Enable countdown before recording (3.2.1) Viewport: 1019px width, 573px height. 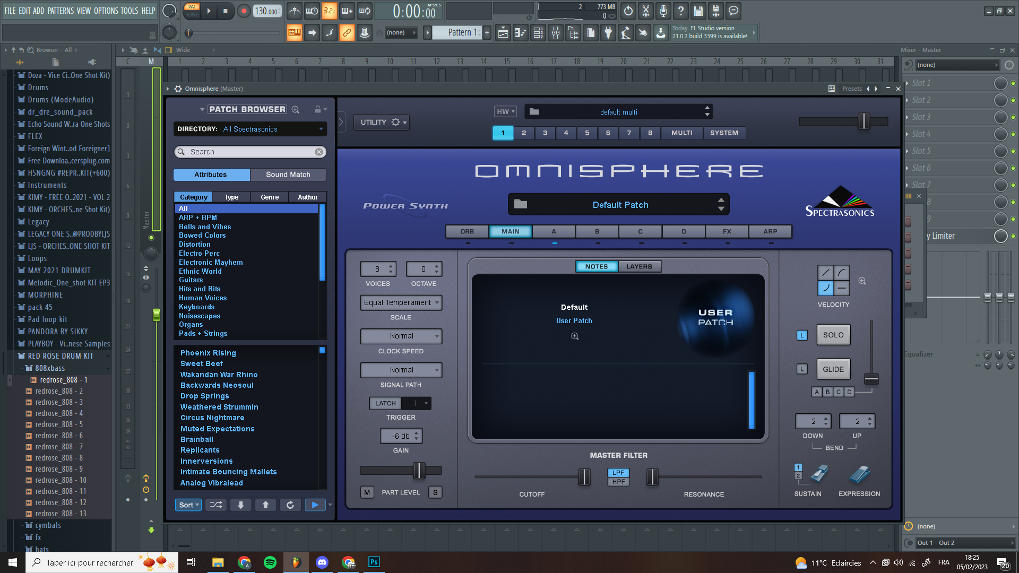tap(329, 11)
